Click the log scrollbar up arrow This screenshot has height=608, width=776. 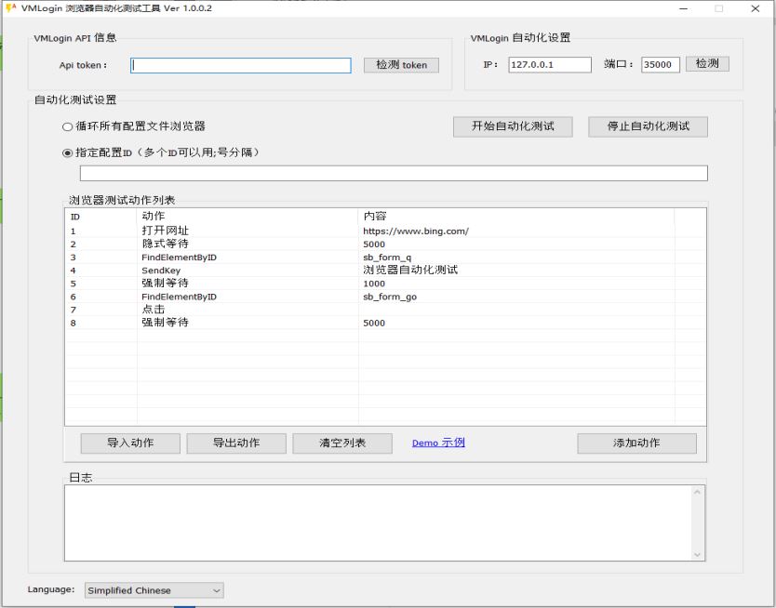point(697,493)
